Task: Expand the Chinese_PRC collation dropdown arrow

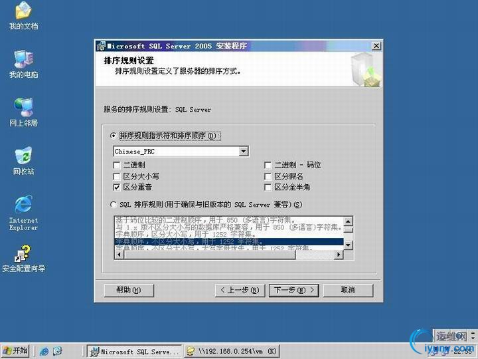Action: pos(244,152)
